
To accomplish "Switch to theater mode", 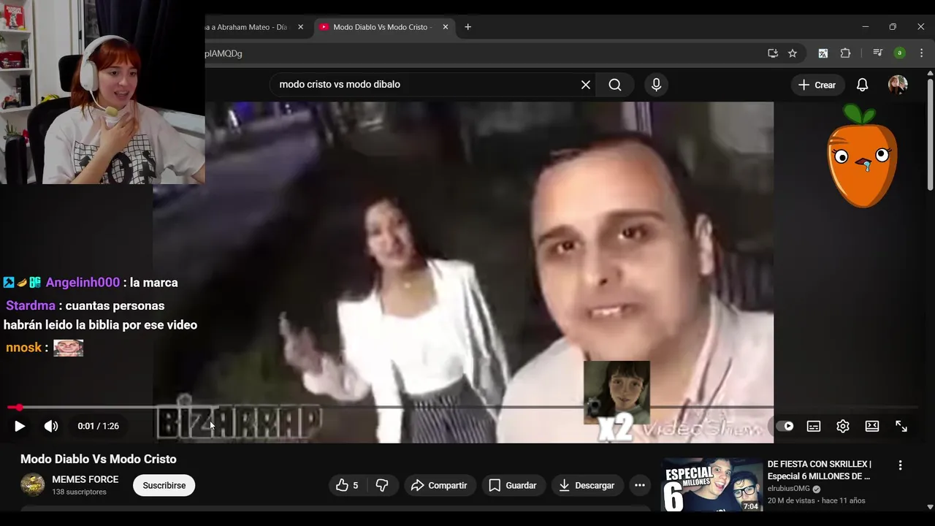I will (x=872, y=426).
